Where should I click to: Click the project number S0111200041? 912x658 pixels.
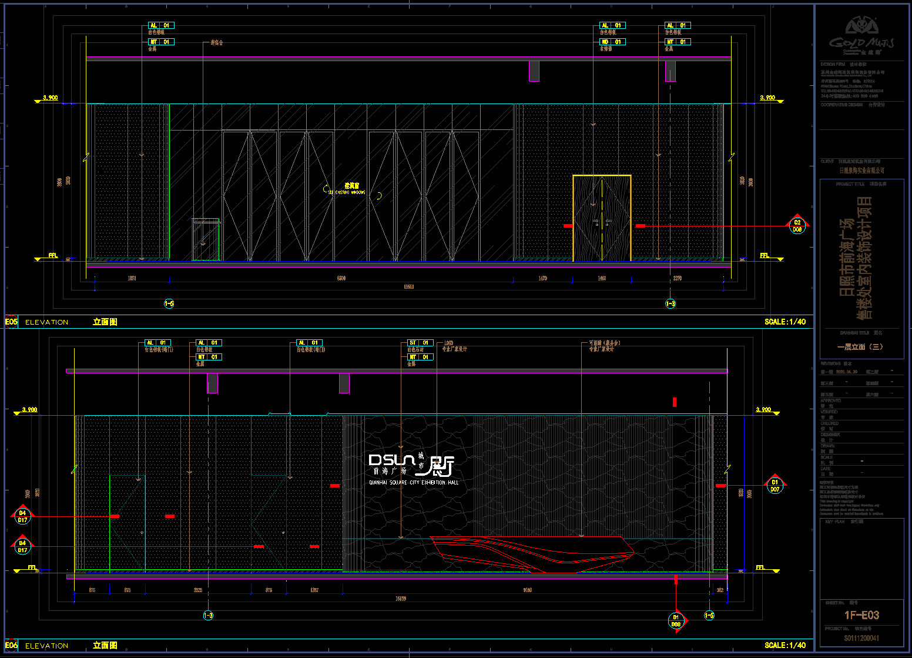pos(861,638)
